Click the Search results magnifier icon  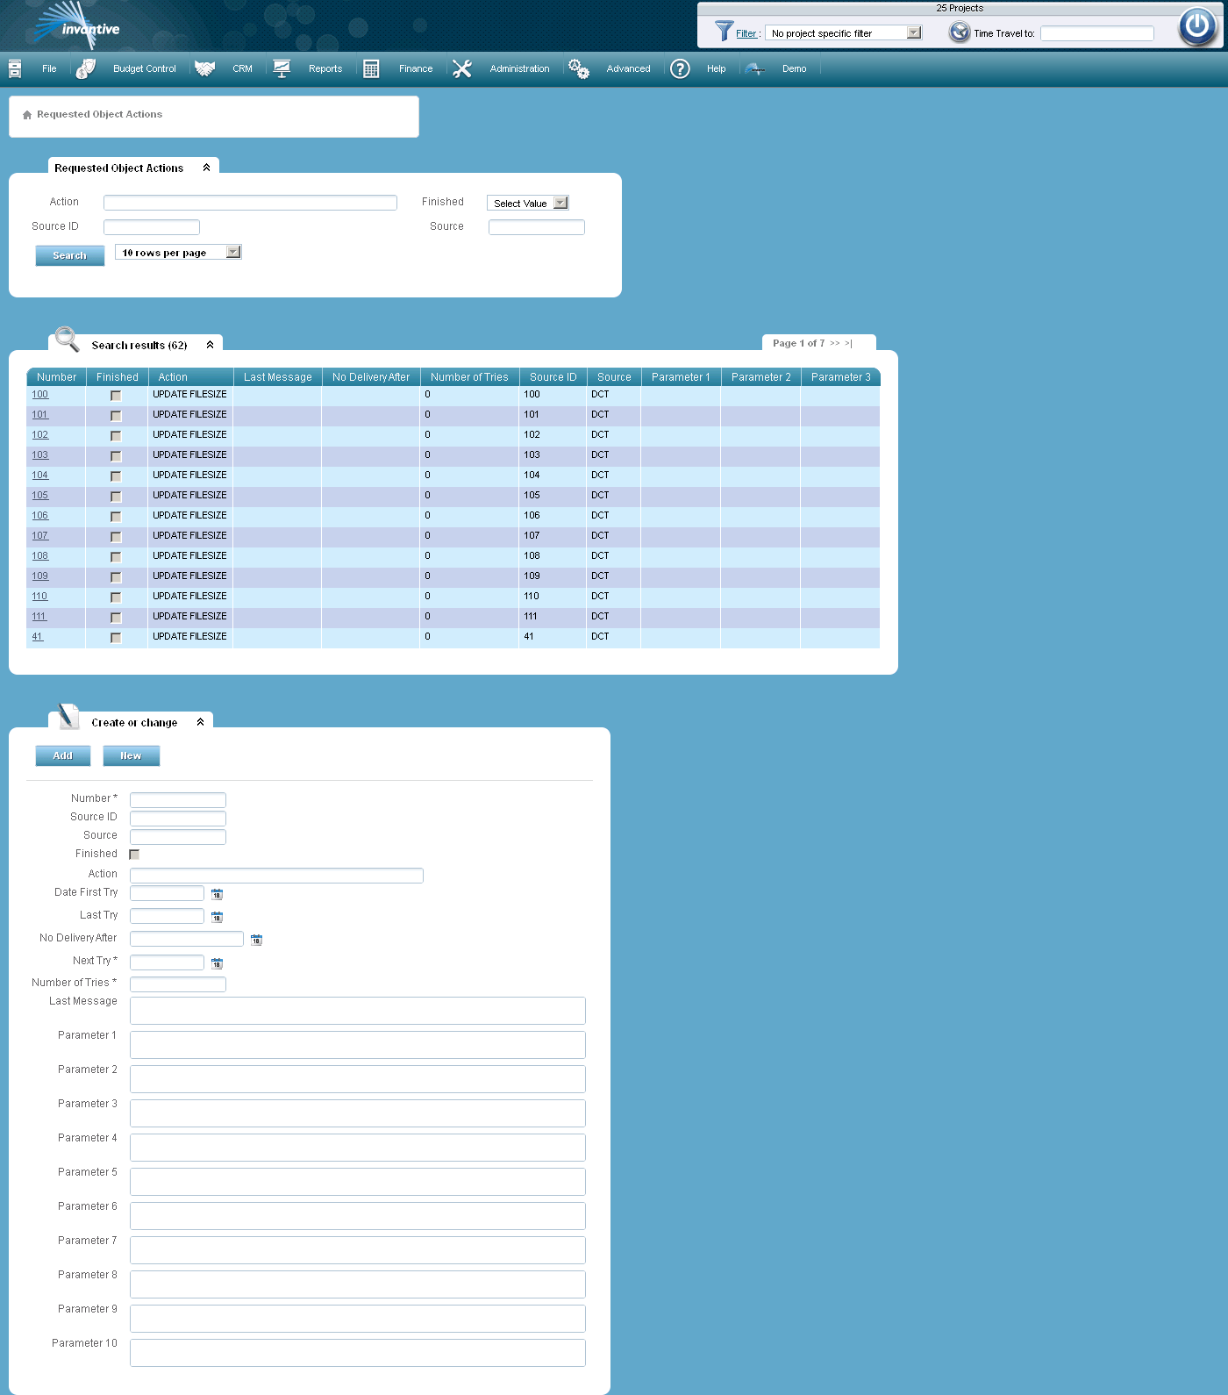point(67,339)
